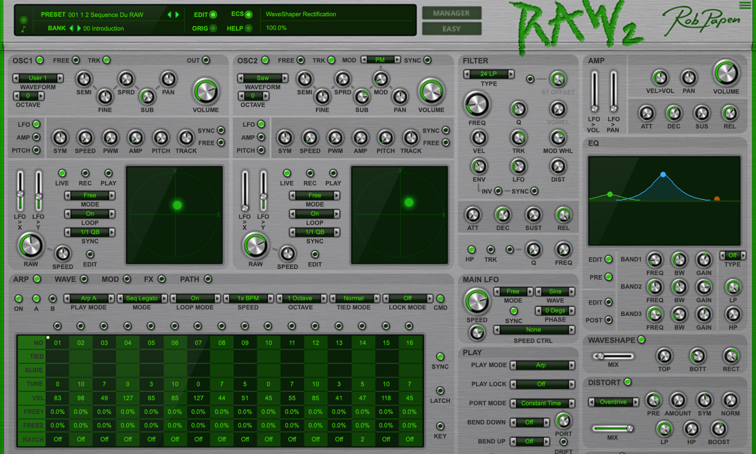Click the MANAGER button
The width and height of the screenshot is (756, 454).
pyautogui.click(x=451, y=13)
